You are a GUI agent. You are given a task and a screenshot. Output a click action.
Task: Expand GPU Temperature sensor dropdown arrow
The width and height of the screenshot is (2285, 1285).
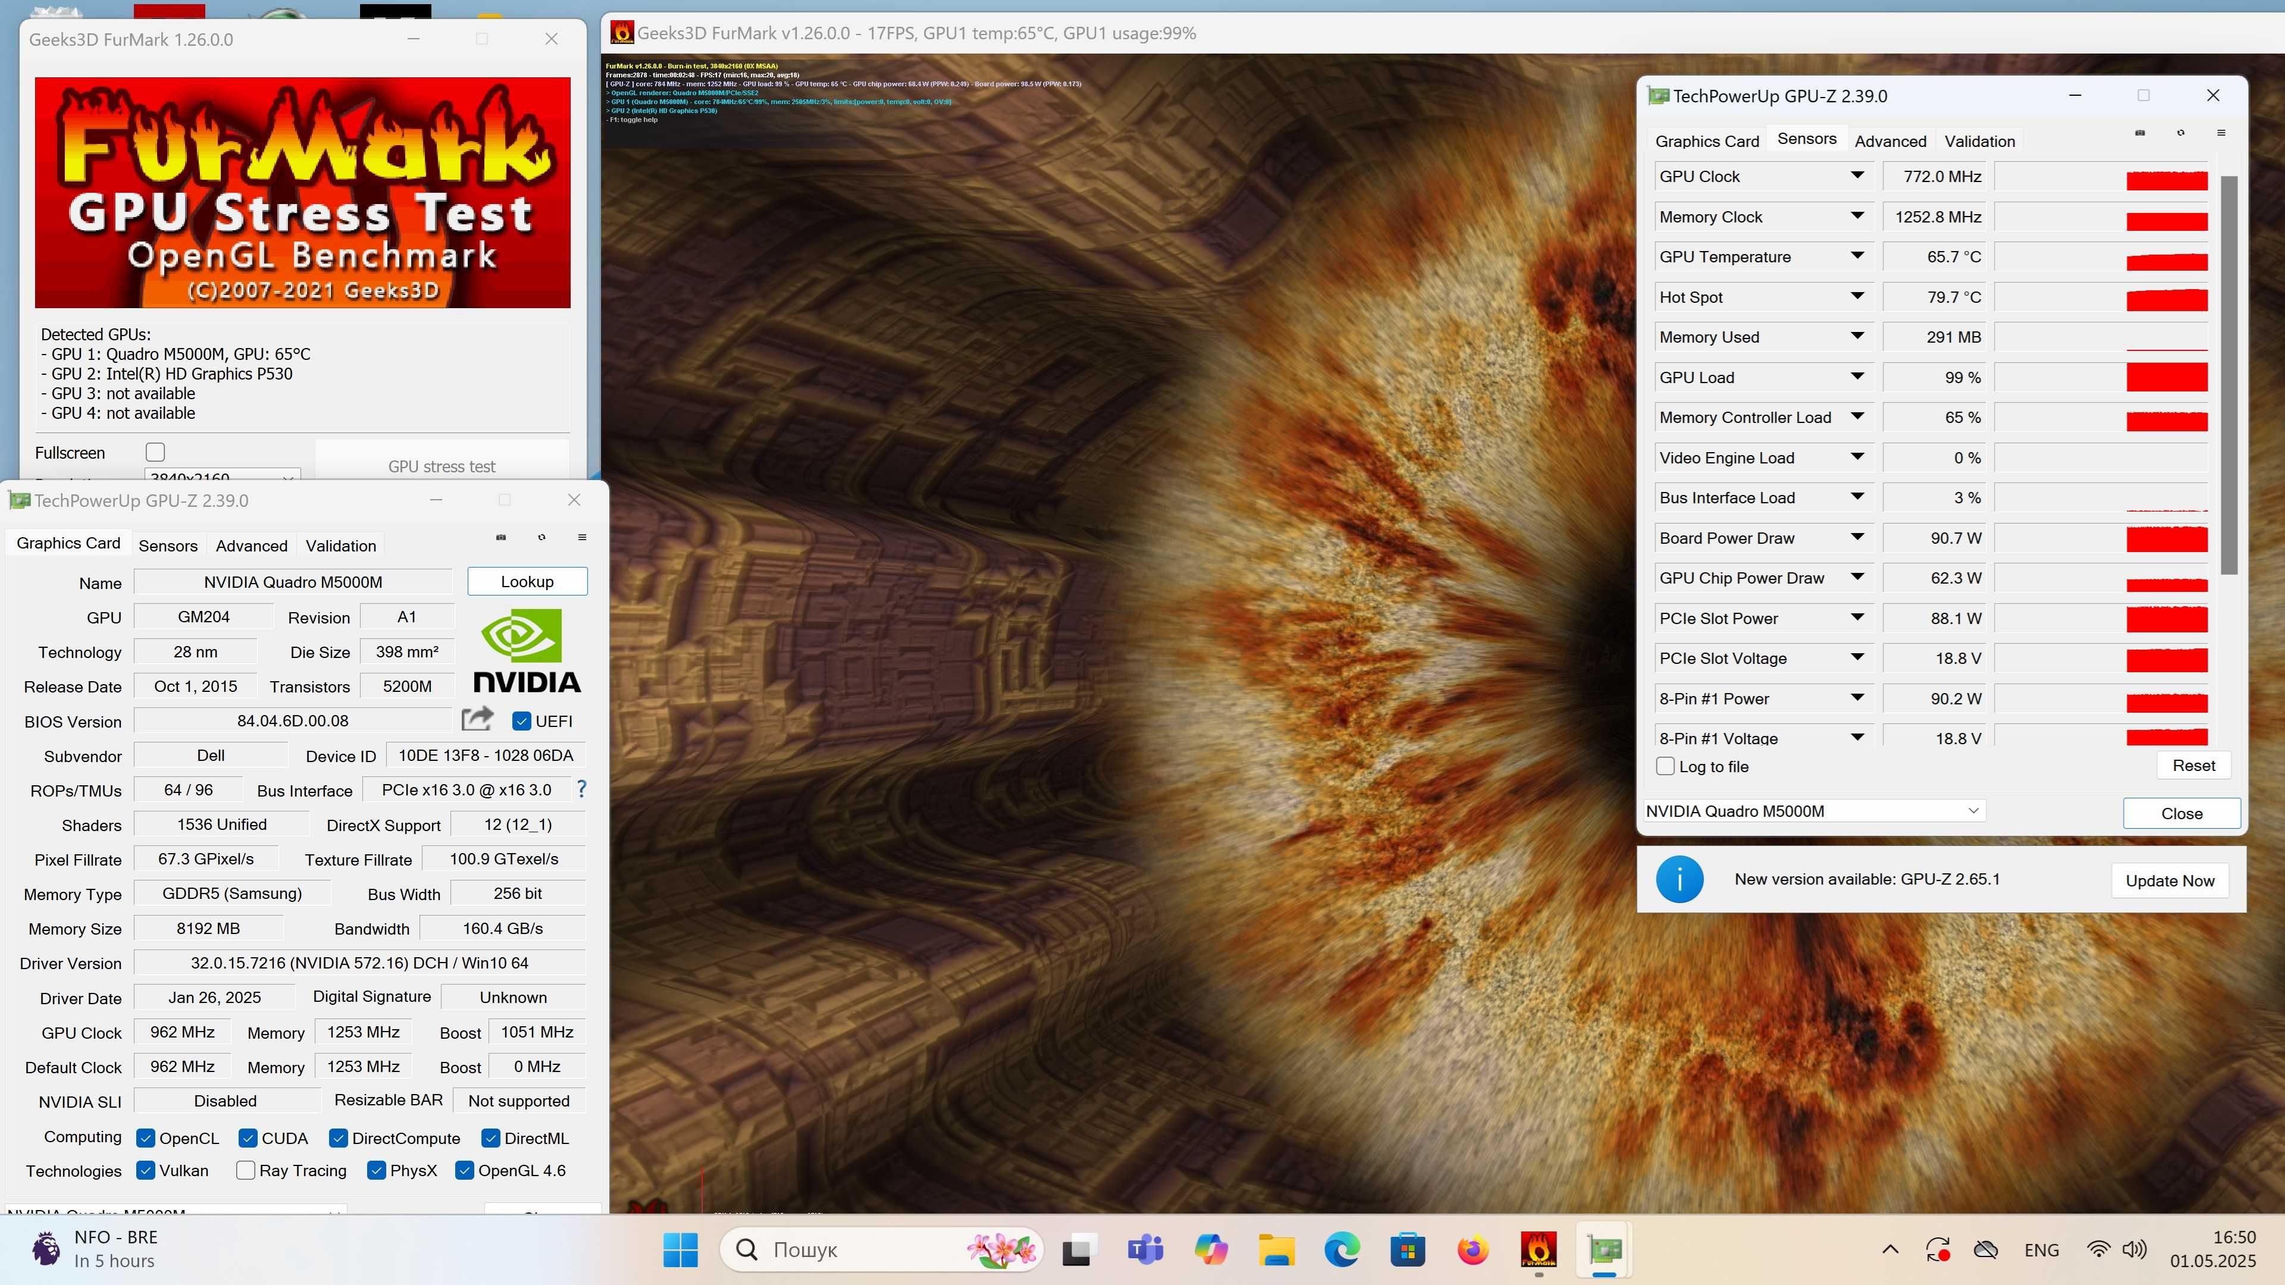(1857, 255)
